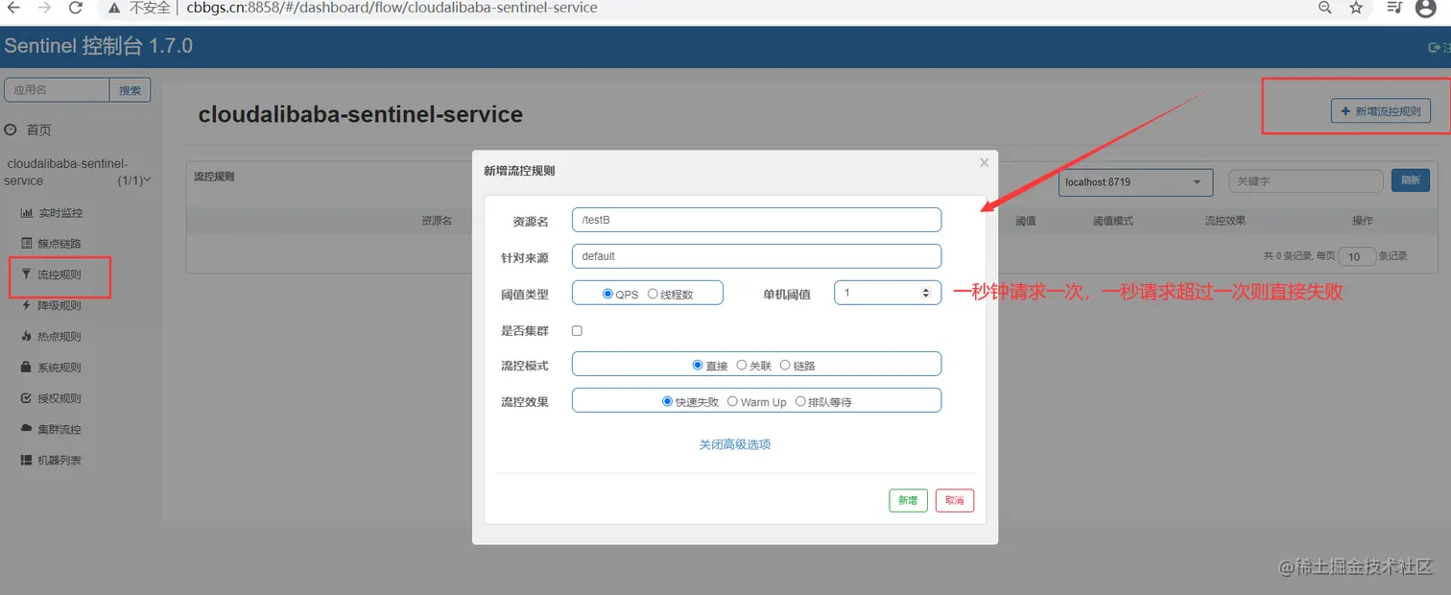1451x595 pixels.
Task: Click the records-per-page field showing 10
Action: point(1356,256)
